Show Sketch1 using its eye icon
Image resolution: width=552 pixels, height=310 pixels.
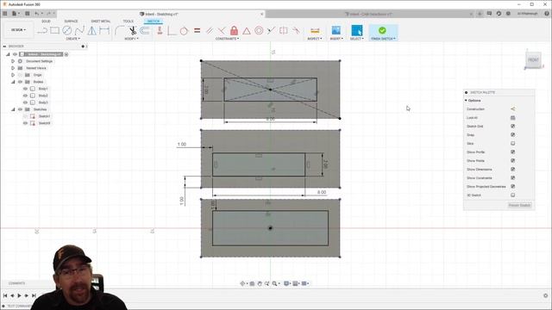coord(25,116)
